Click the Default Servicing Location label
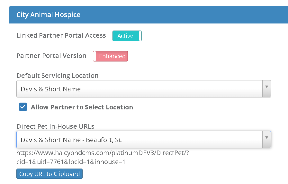 point(57,76)
